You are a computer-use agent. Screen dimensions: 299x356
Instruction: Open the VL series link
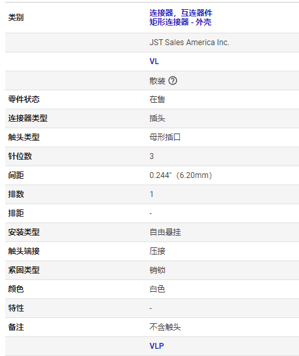pos(154,62)
